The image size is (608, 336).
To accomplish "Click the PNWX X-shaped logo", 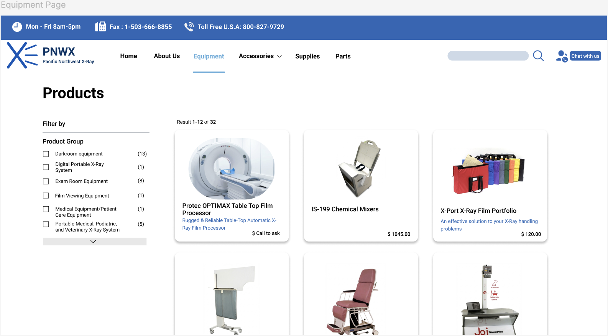I will pyautogui.click(x=22, y=55).
